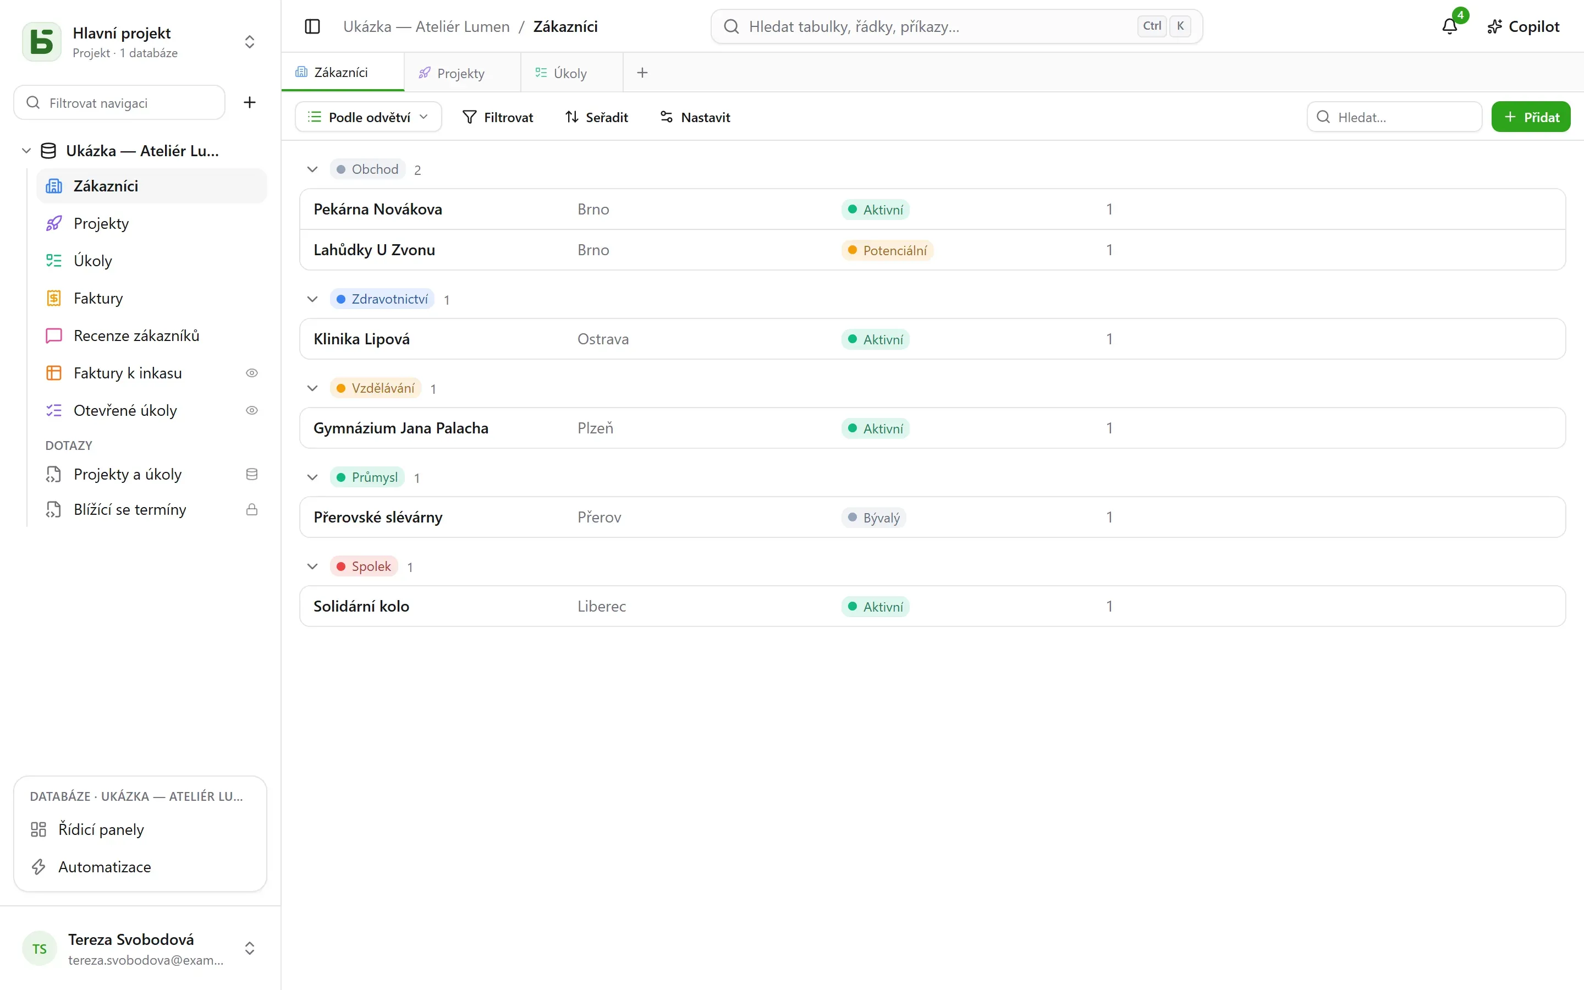
Task: Collapse the Spolek group
Action: [312, 566]
